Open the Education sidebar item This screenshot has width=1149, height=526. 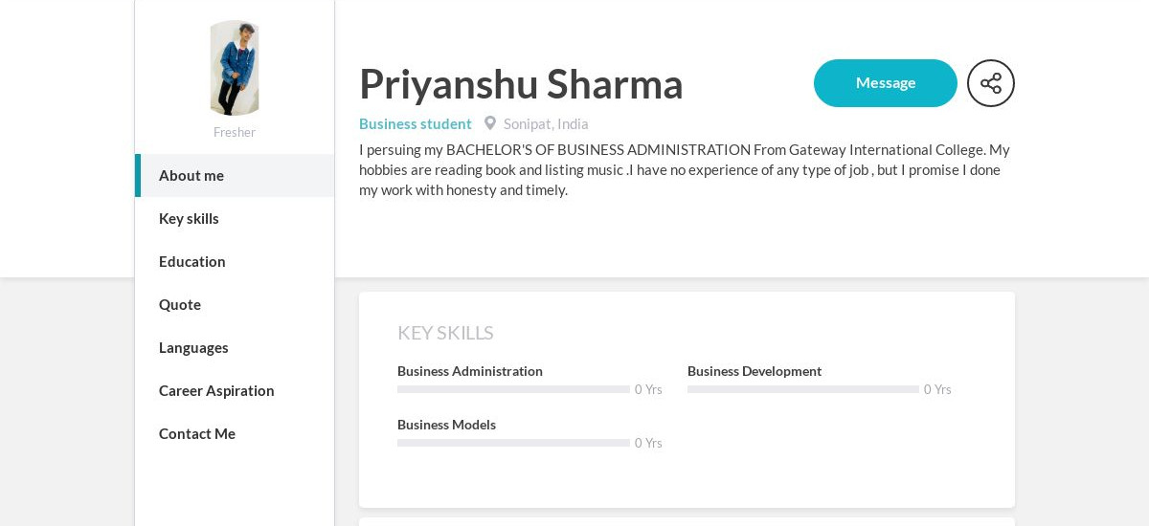click(235, 261)
